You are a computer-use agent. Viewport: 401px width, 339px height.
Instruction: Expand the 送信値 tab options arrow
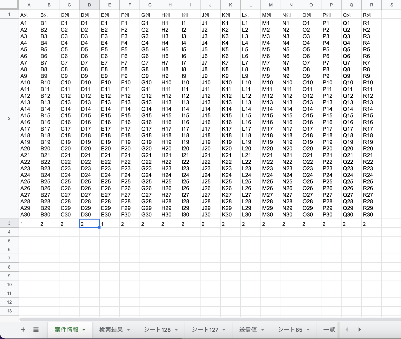click(263, 330)
